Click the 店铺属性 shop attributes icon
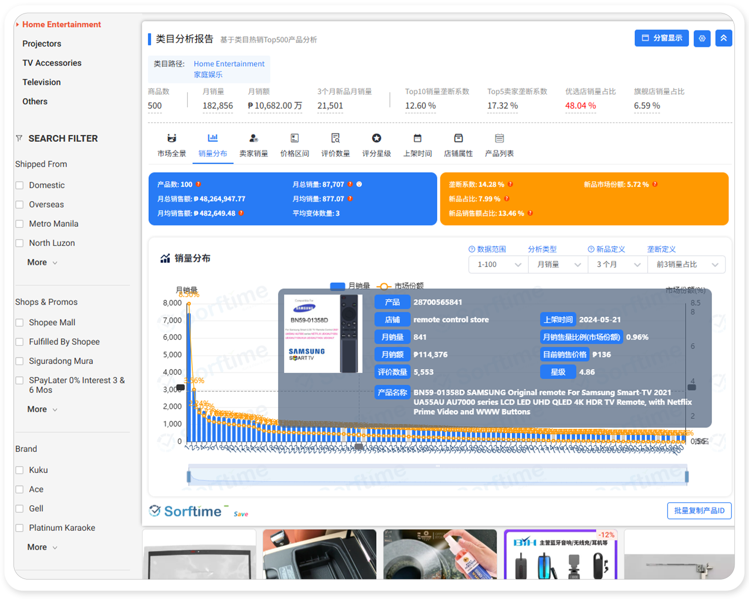This screenshot has height=599, width=749. pyautogui.click(x=458, y=144)
